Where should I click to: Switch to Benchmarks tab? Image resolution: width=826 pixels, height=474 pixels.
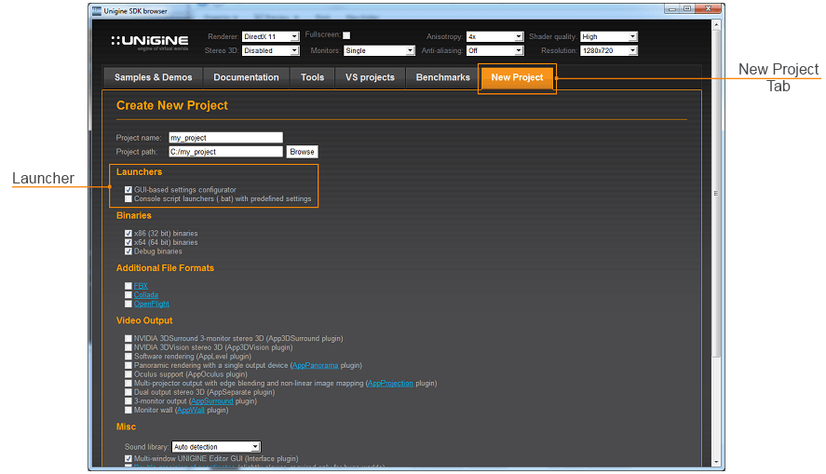[x=442, y=77]
